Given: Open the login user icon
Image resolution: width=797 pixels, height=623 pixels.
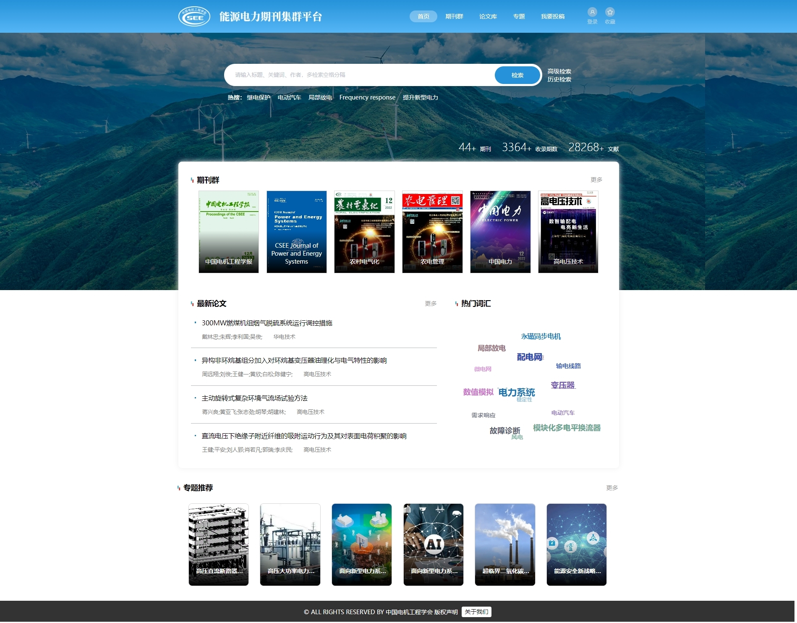Looking at the screenshot, I should click(x=592, y=12).
